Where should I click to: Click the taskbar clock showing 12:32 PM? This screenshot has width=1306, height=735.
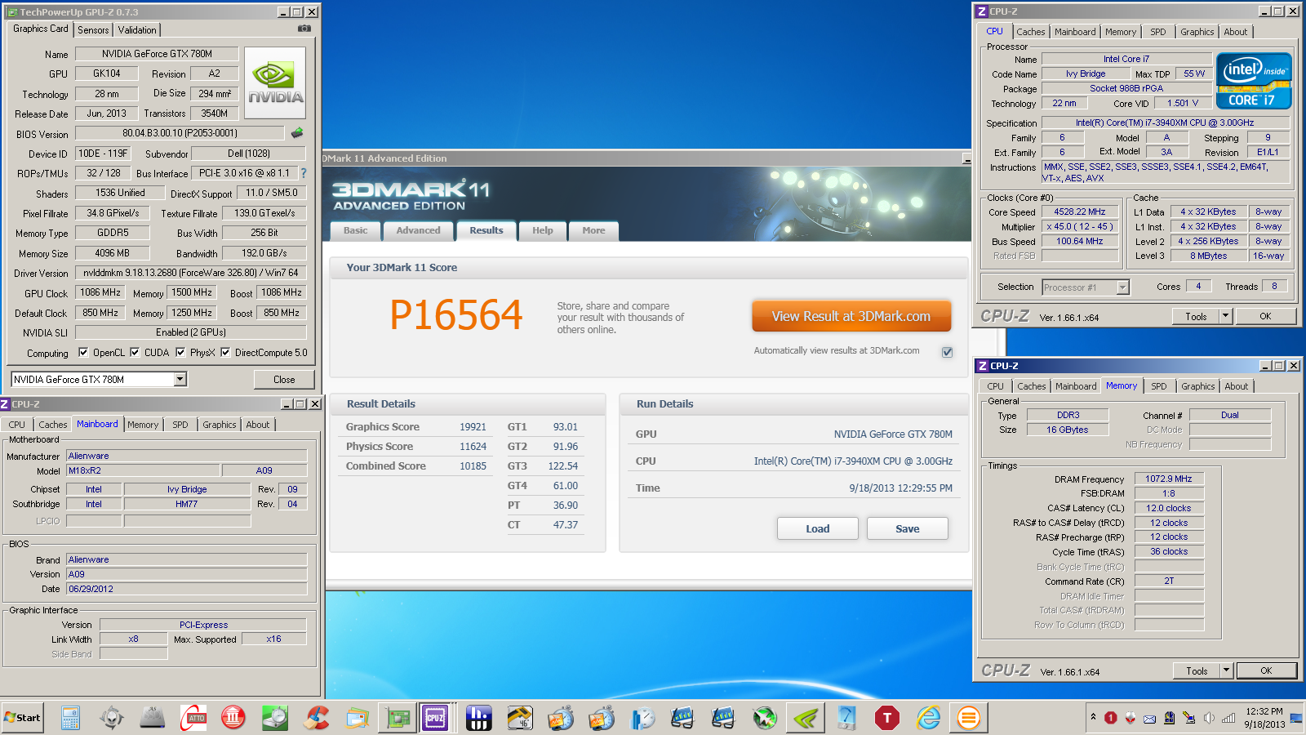point(1264,711)
